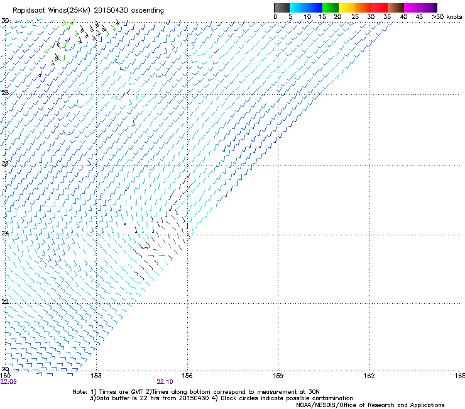Click the latitude label '22' on left axis
Viewport: 465px width, 409px height.
coord(5,302)
